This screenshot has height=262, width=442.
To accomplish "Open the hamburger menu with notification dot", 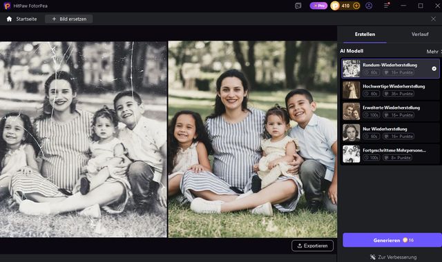I will [x=387, y=6].
